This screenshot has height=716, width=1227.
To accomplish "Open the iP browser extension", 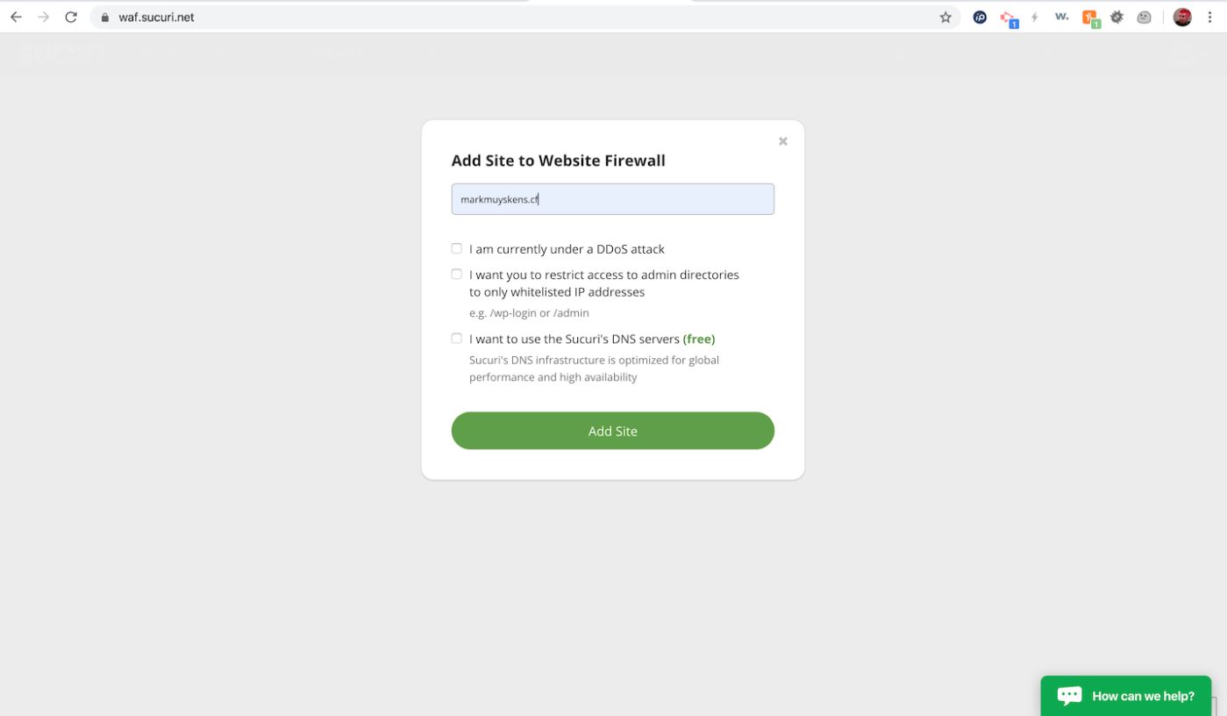I will [981, 18].
